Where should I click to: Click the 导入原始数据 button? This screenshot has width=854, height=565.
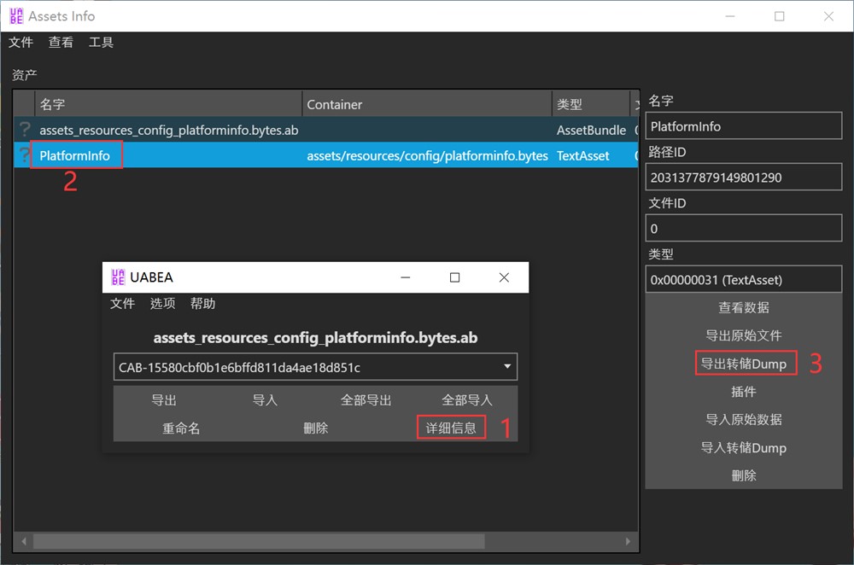(744, 420)
